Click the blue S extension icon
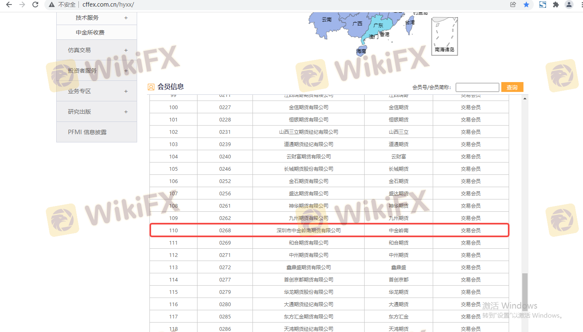 click(543, 5)
